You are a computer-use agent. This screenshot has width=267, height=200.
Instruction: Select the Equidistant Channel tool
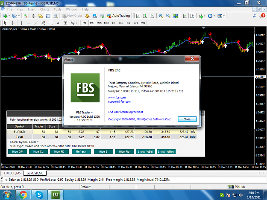(44, 23)
